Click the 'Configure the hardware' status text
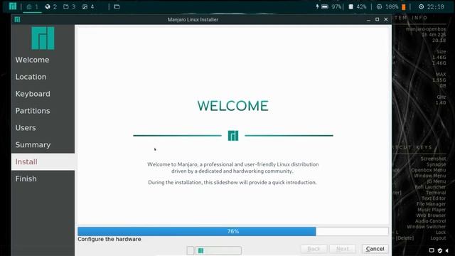Image resolution: width=455 pixels, height=256 pixels. (109, 239)
